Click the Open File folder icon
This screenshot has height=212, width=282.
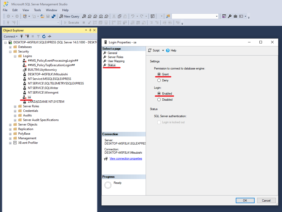point(42,16)
